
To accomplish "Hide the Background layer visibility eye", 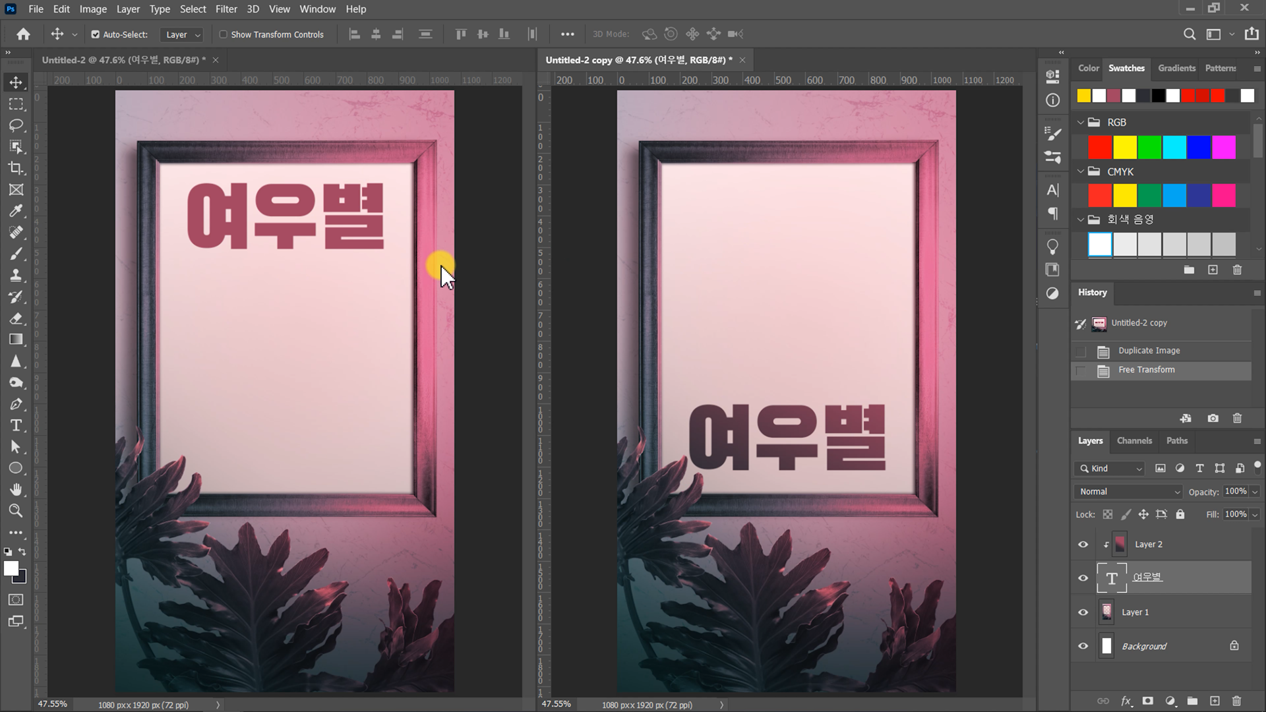I will [x=1083, y=646].
